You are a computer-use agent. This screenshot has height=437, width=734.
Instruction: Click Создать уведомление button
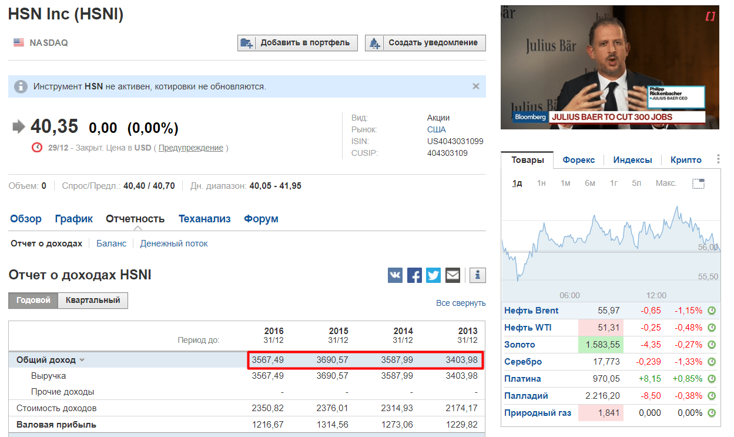425,42
